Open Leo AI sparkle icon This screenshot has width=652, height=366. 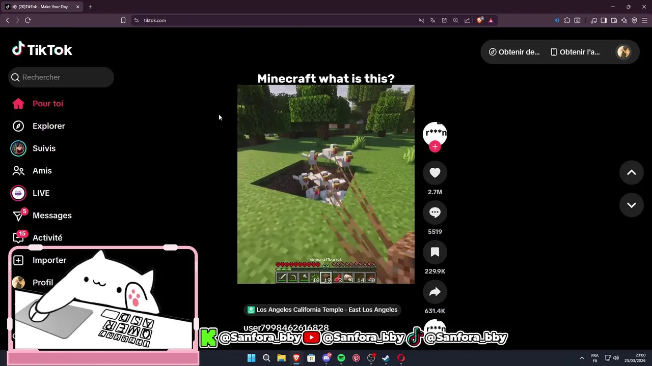point(624,20)
